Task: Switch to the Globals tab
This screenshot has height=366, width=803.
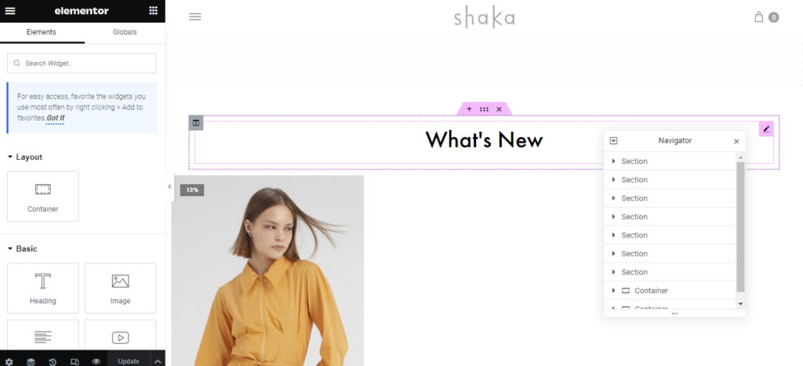Action: coord(125,32)
